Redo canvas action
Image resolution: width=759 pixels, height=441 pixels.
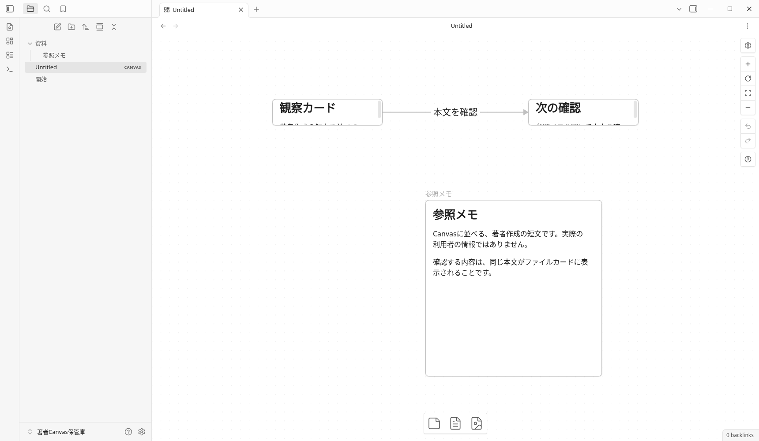click(748, 141)
